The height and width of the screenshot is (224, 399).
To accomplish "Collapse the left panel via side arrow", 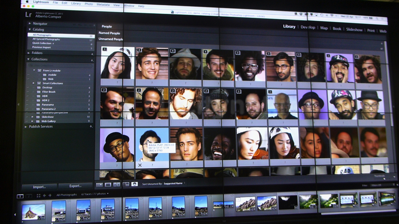I will [x=18, y=105].
